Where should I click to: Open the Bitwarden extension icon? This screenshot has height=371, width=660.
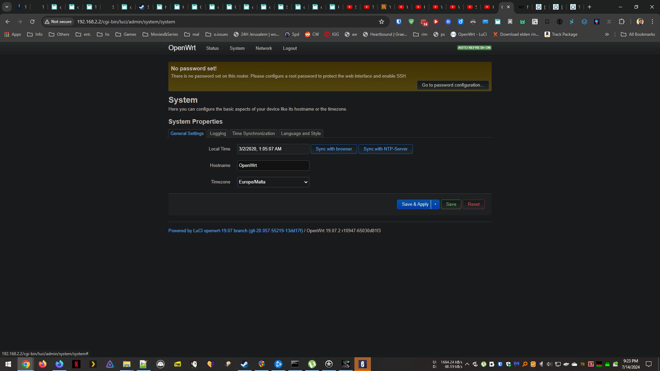[x=399, y=22]
